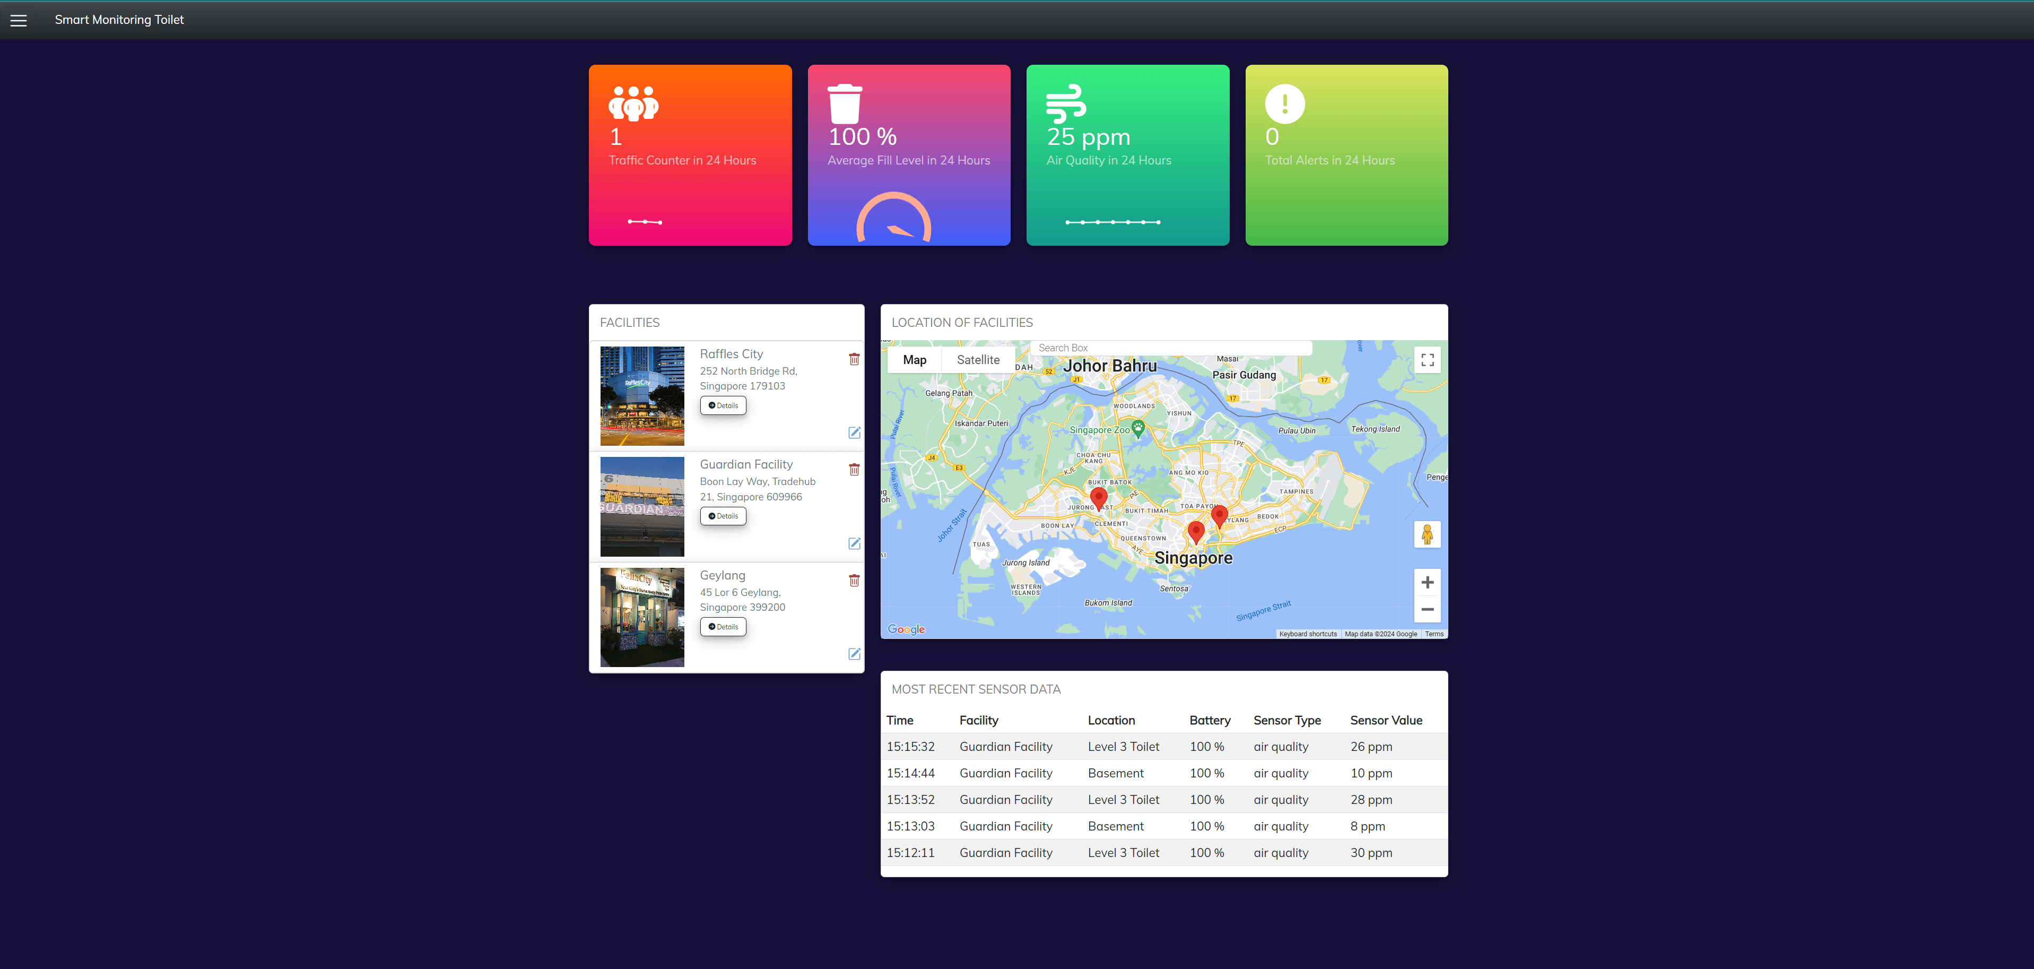
Task: Select the 15:13:52 sensor row time
Action: pyautogui.click(x=910, y=800)
